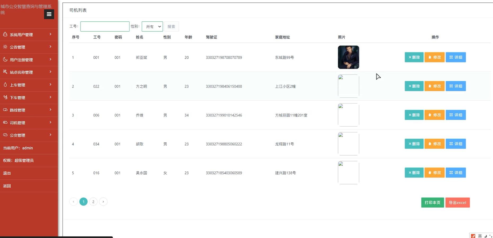The image size is (493, 238).
Task: Click the checkbox icon in the system tray
Action: (x=473, y=236)
